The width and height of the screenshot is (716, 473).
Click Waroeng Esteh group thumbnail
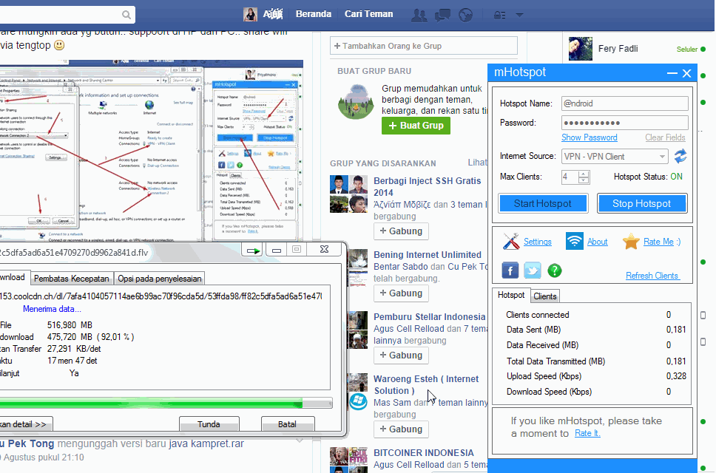point(358,392)
